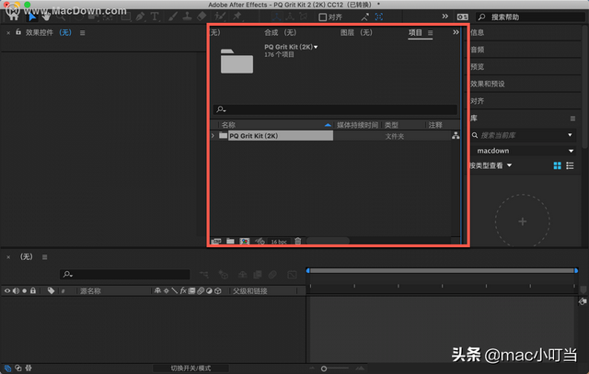Screen dimensions: 589x374
Task: Create a new folder in the Project panel
Action: [x=230, y=241]
